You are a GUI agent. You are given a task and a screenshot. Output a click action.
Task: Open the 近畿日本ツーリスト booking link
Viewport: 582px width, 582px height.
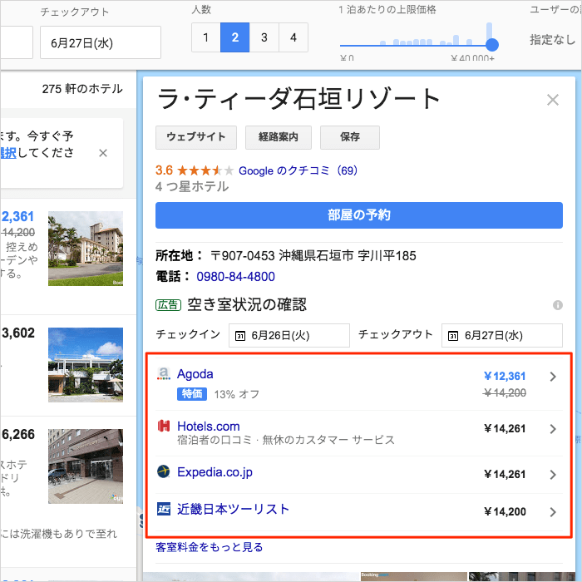[x=233, y=509]
